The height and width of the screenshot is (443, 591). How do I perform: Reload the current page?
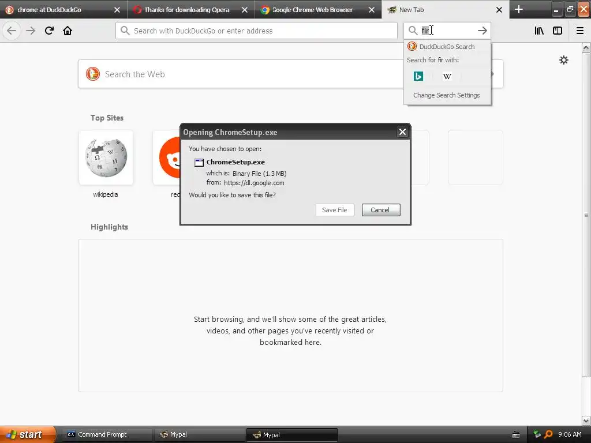[49, 31]
